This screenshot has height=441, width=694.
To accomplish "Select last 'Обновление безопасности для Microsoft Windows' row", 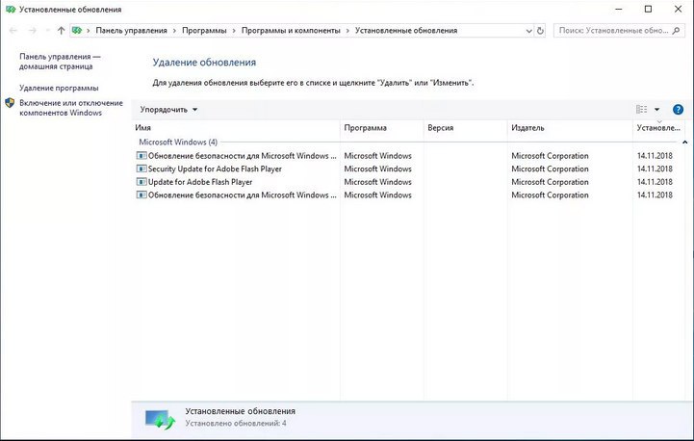I will 407,195.
